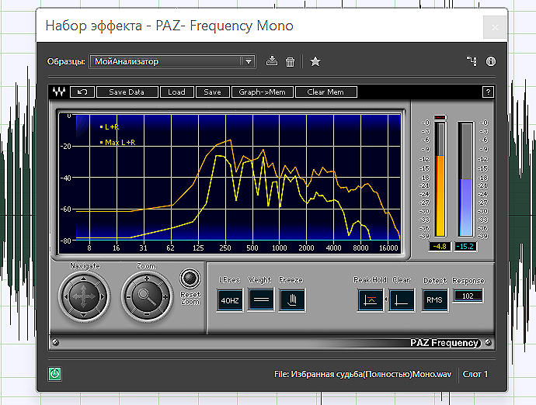
Task: Zoom in horizontally with right plus
Action: (x=165, y=297)
